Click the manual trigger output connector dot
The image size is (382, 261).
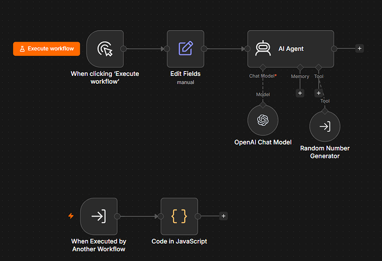(123, 49)
